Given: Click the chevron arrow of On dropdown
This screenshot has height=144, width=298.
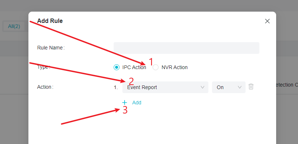Looking at the screenshot, I should [239, 87].
